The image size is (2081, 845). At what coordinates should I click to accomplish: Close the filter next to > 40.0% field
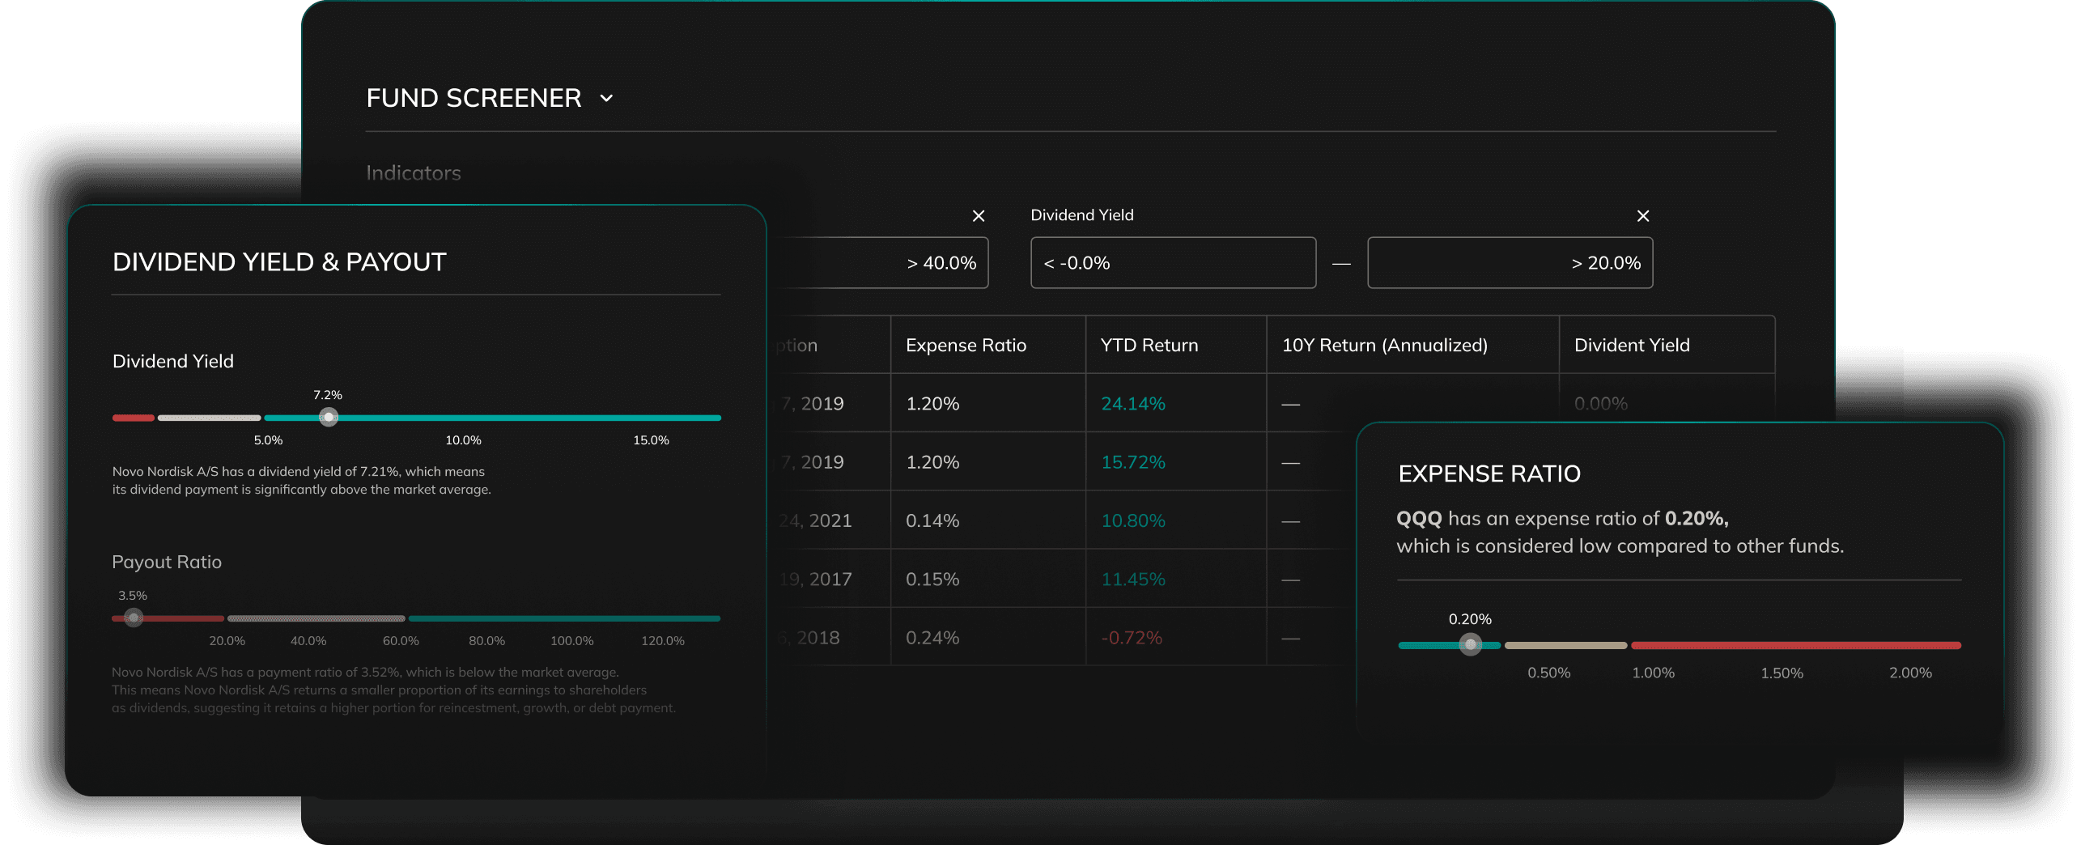pos(978,216)
